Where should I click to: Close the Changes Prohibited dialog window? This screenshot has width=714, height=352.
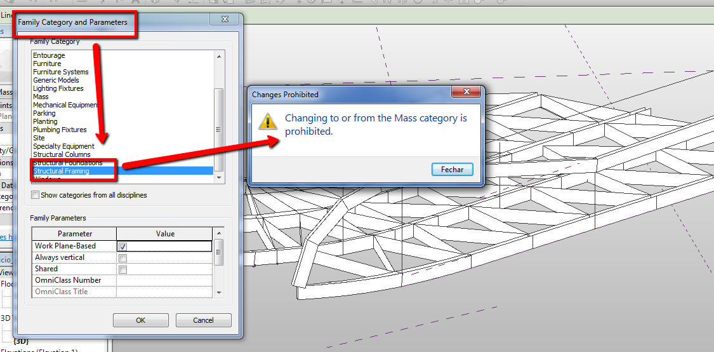point(466,93)
